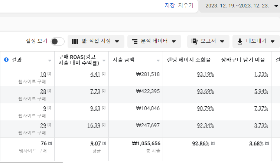Open the 구매 ROAS column header sort arrow
This screenshot has height=163, width=280.
click(104, 60)
